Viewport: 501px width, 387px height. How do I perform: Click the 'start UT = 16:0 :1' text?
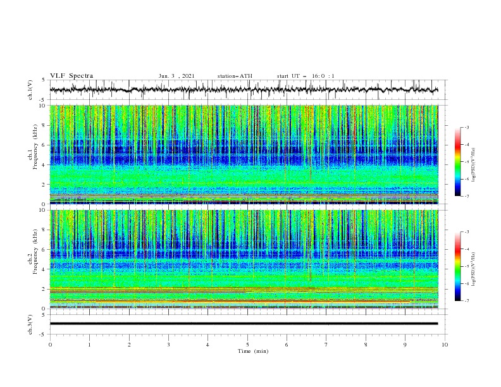click(x=306, y=76)
